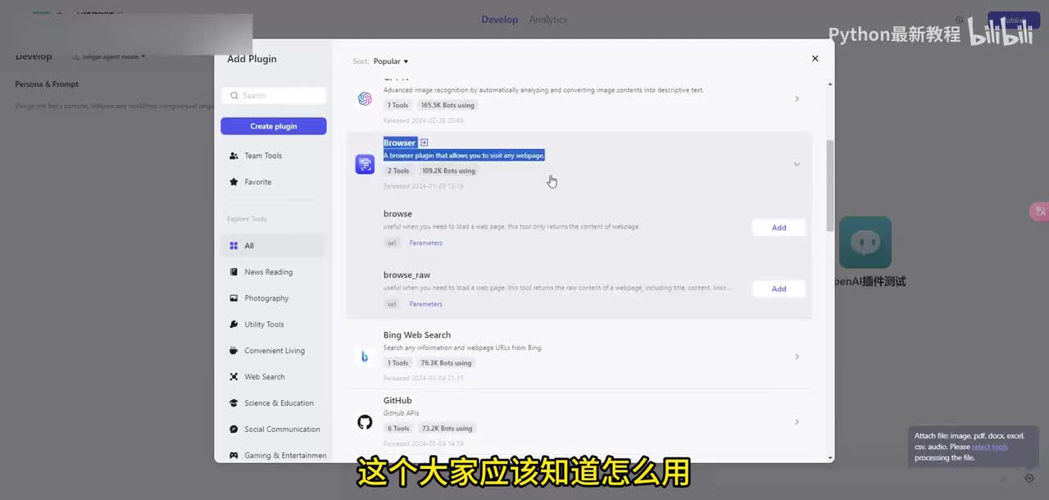Select the Gaming & Entertainment category
1049x500 pixels.
pyautogui.click(x=274, y=456)
